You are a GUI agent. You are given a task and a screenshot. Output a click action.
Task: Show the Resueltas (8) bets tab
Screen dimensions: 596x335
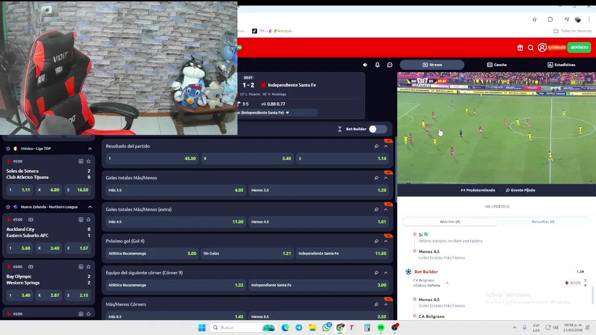543,221
